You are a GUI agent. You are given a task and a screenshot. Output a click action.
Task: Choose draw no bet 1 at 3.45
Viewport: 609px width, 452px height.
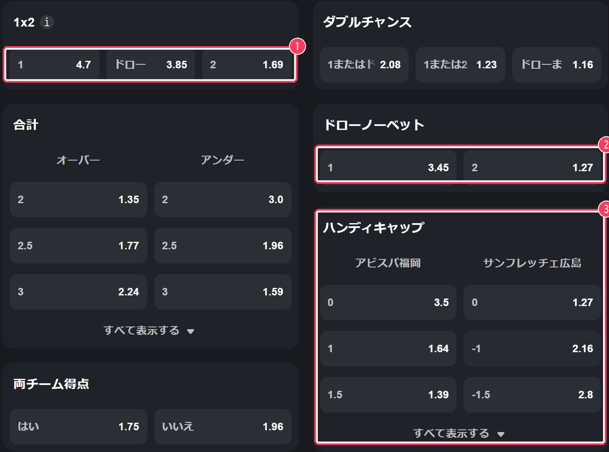388,168
